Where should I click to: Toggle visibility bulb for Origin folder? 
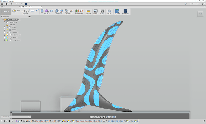7,27
